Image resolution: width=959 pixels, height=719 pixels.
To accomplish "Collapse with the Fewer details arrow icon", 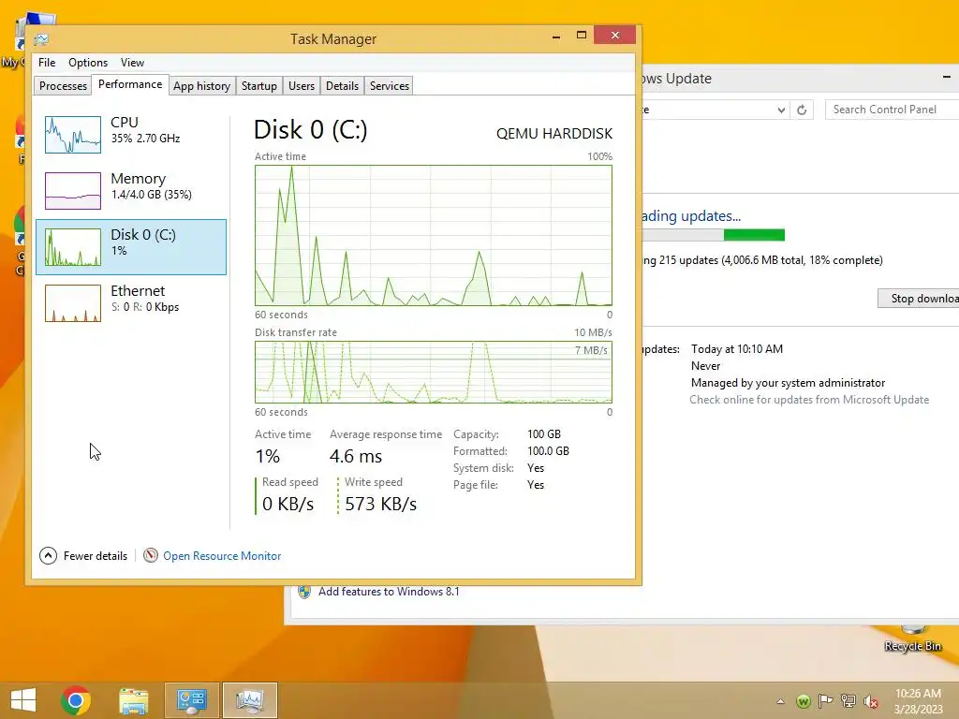I will 49,556.
